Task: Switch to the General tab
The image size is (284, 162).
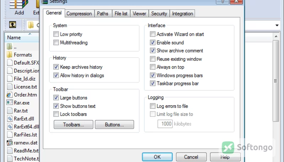Action: point(54,13)
